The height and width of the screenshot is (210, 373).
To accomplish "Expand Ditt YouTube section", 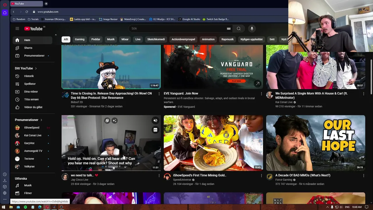I will pos(26,68).
